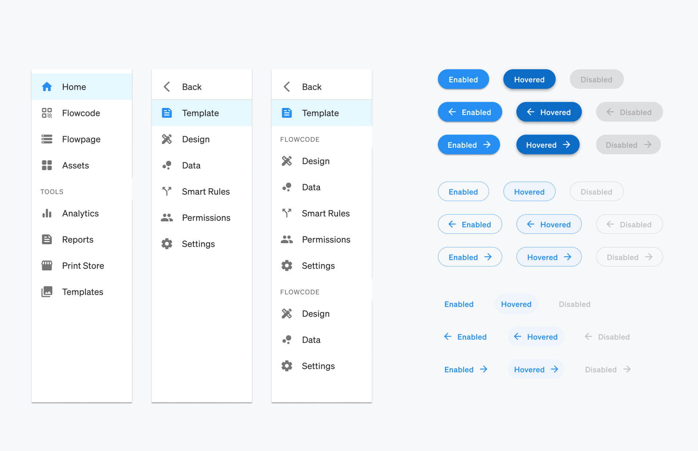Screen dimensions: 698x451
Task: Click text-only Hovered button with right arrow
Action: [x=536, y=370]
